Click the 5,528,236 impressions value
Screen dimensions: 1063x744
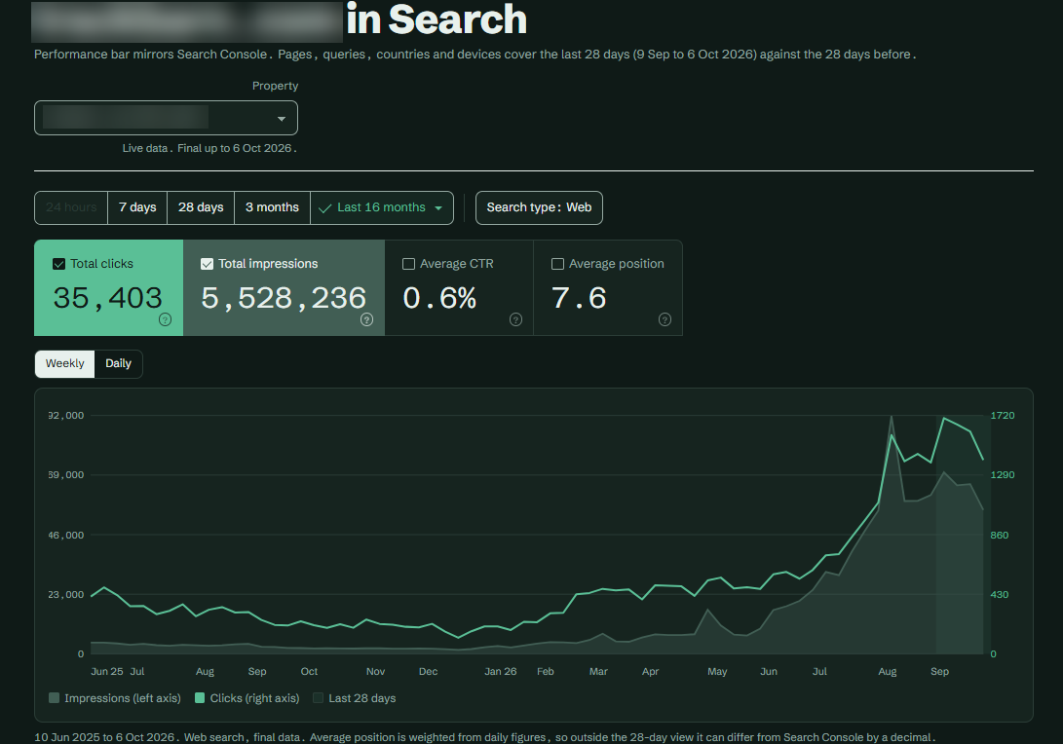click(284, 298)
